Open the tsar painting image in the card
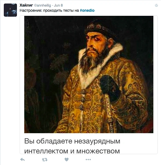 coord(89,74)
